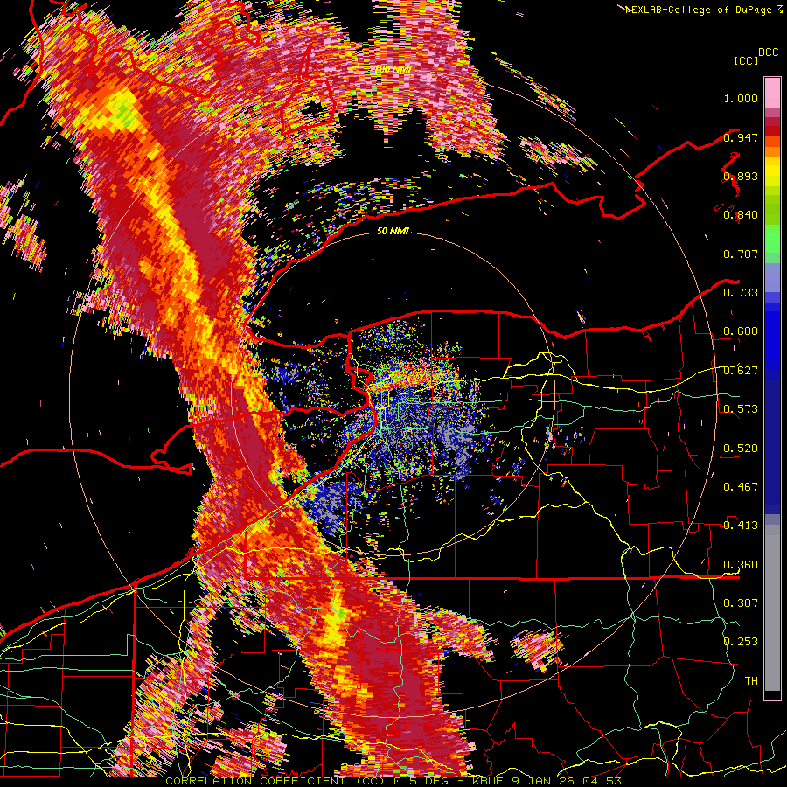Click the 0.893 legend value
This screenshot has height=787, width=787.
click(x=741, y=176)
